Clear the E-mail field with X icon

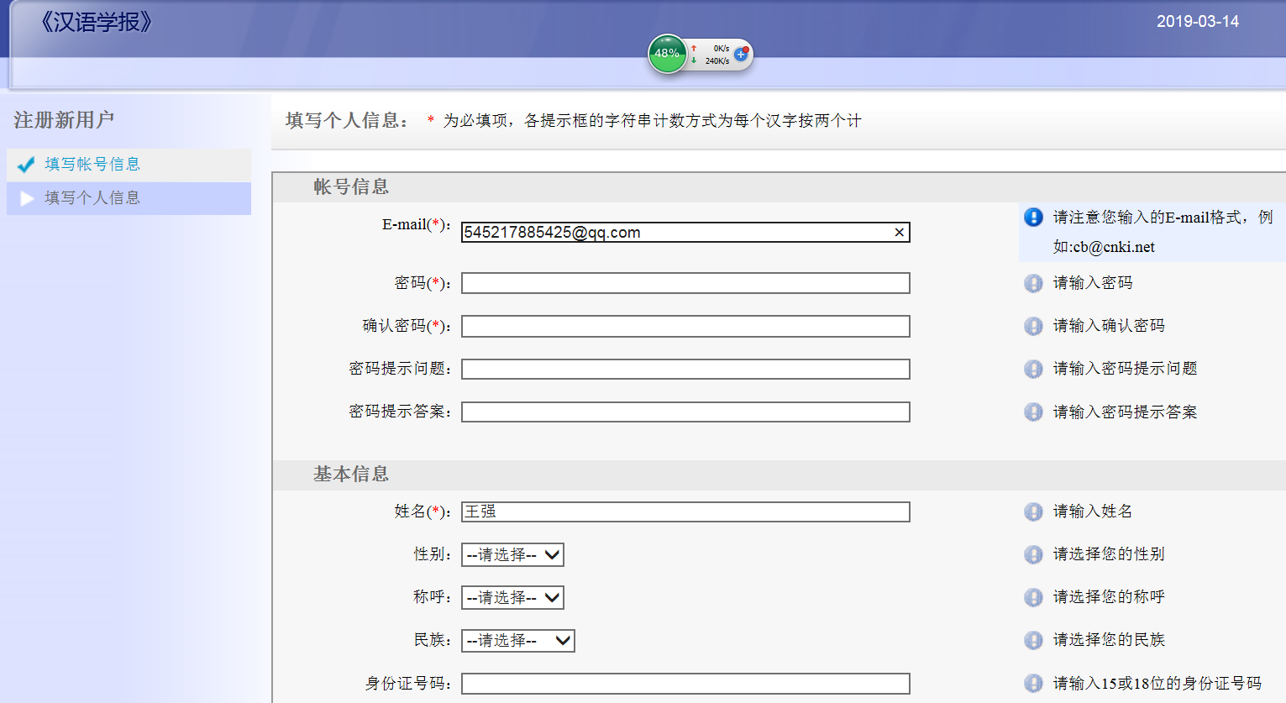click(899, 233)
